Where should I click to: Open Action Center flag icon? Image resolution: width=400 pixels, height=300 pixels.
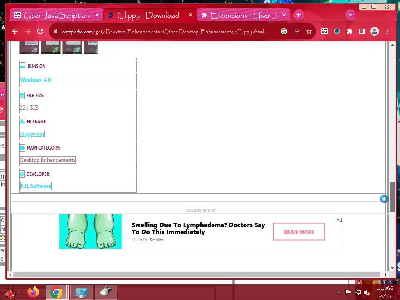coord(348,292)
